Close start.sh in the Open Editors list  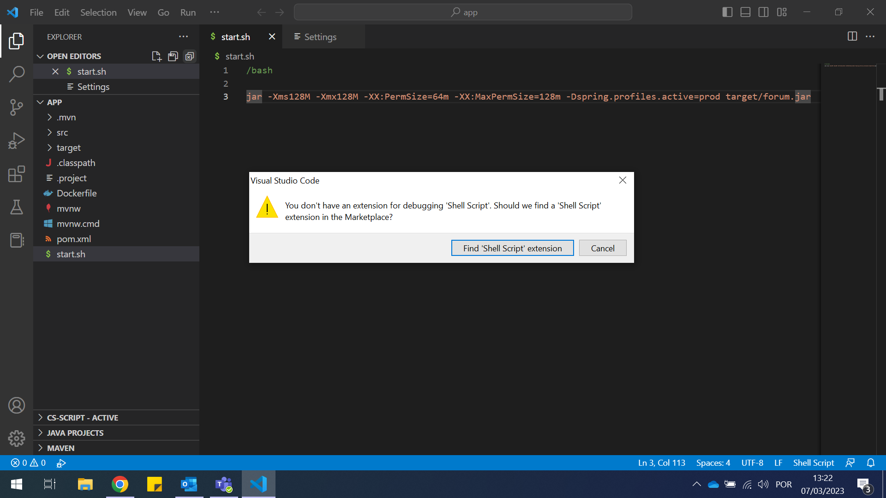(x=55, y=71)
